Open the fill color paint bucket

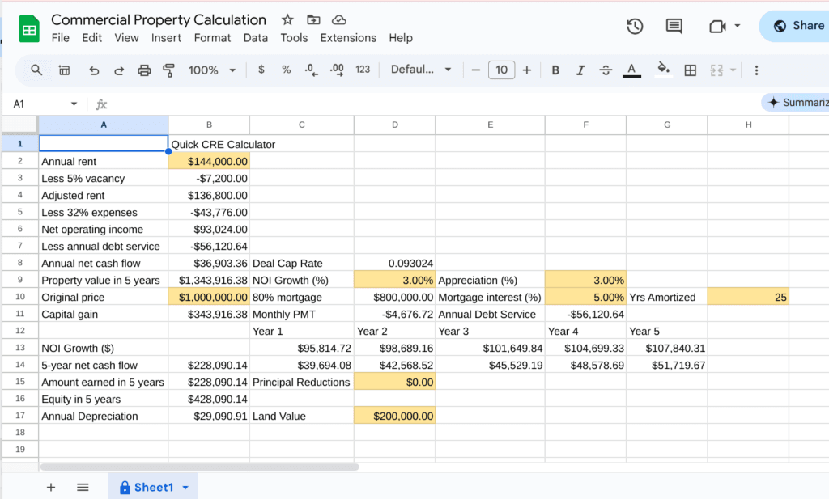coord(663,70)
